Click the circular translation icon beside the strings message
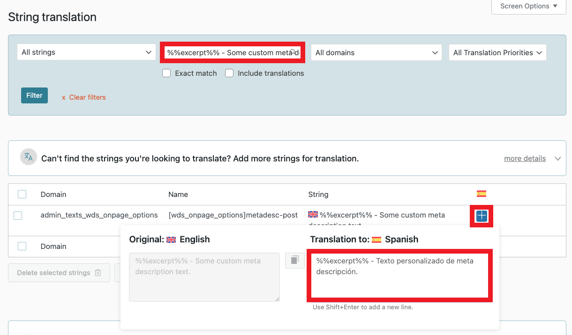572x335 pixels. [28, 157]
